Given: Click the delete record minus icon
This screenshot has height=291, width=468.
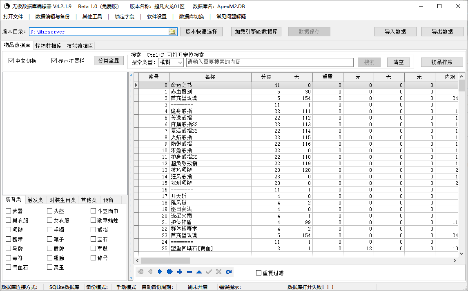Looking at the screenshot, I should [189, 271].
